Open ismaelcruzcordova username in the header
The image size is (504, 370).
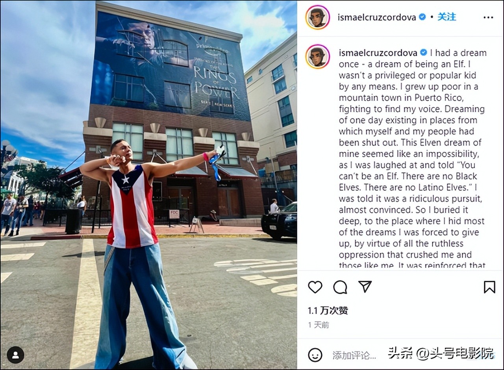click(x=377, y=17)
